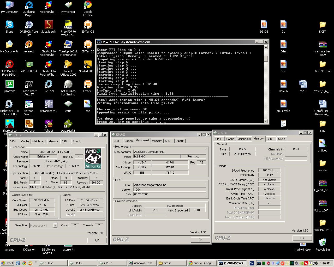Open the 3dm06 desktop file

click(283, 86)
